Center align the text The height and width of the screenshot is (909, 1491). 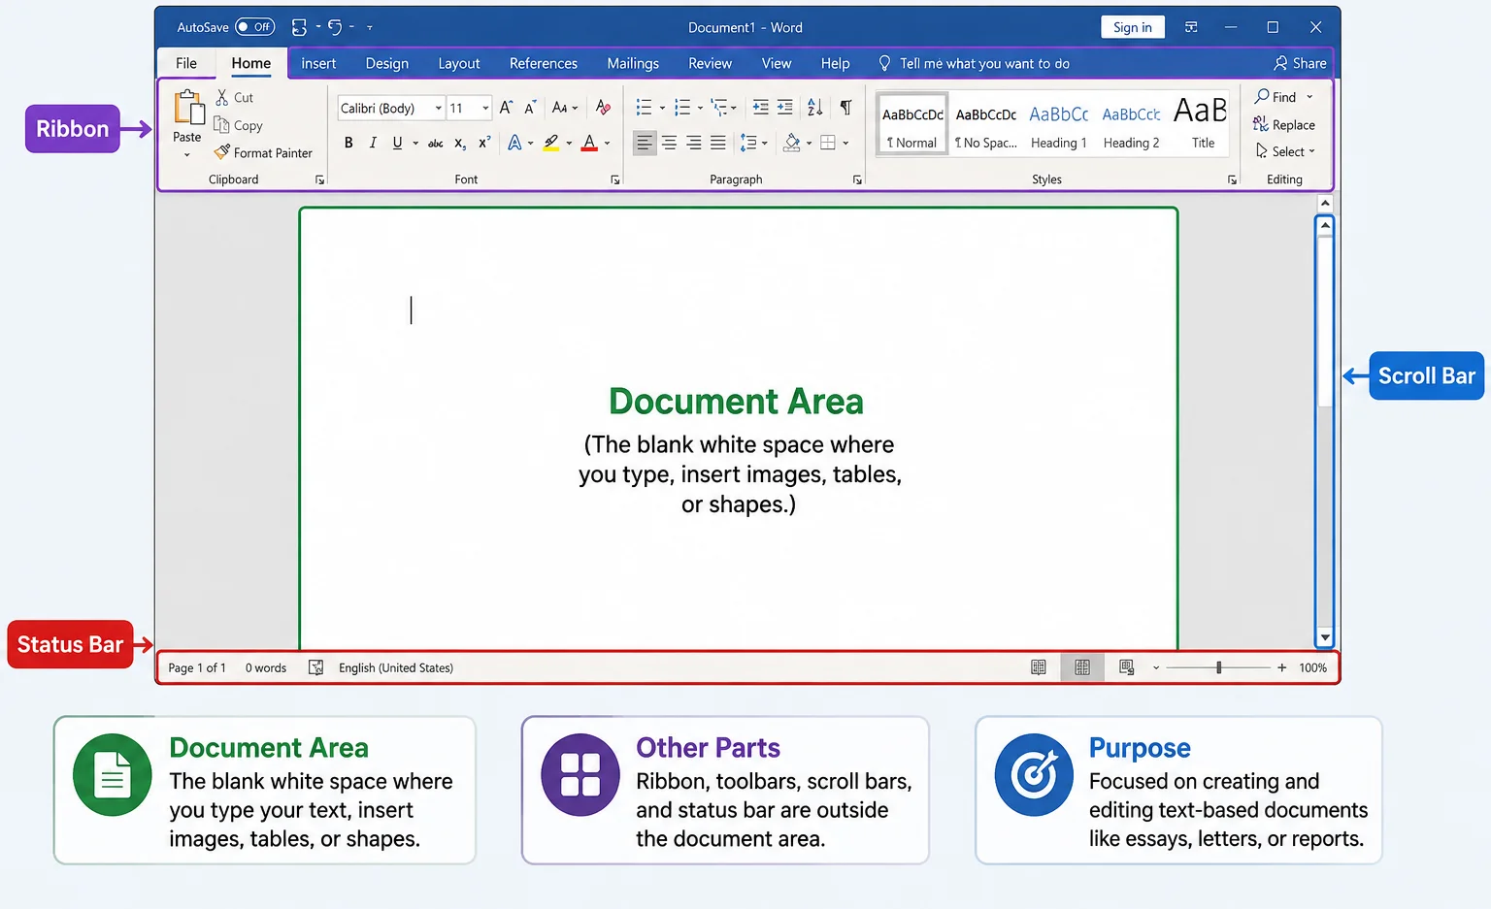669,144
